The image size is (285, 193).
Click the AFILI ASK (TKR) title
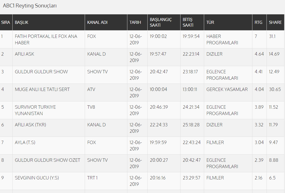[30, 125]
